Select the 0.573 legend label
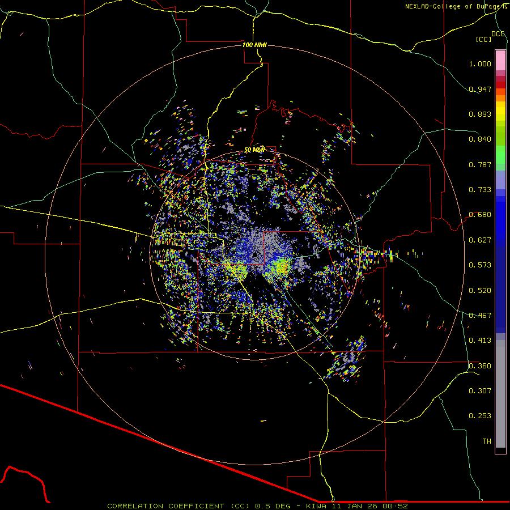Viewport: 510px width, 510px height. click(480, 265)
